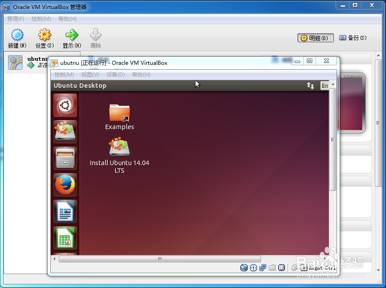Open the En keyboard language indicator
Screen dimensions: 386x288
pos(325,85)
